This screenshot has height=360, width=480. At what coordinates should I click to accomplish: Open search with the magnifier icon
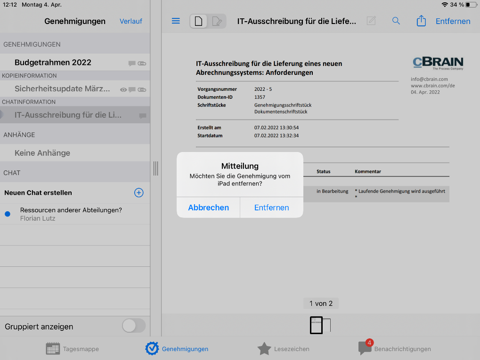click(396, 21)
